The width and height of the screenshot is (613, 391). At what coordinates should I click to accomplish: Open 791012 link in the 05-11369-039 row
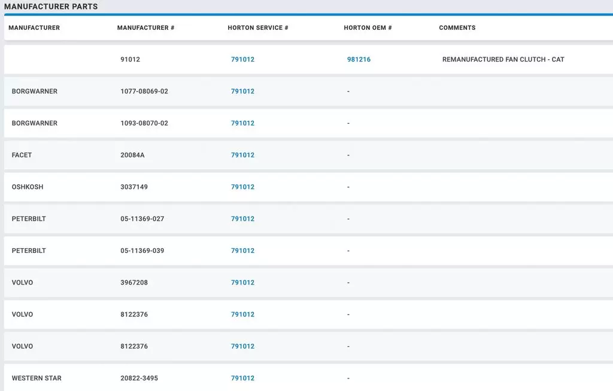click(x=242, y=251)
